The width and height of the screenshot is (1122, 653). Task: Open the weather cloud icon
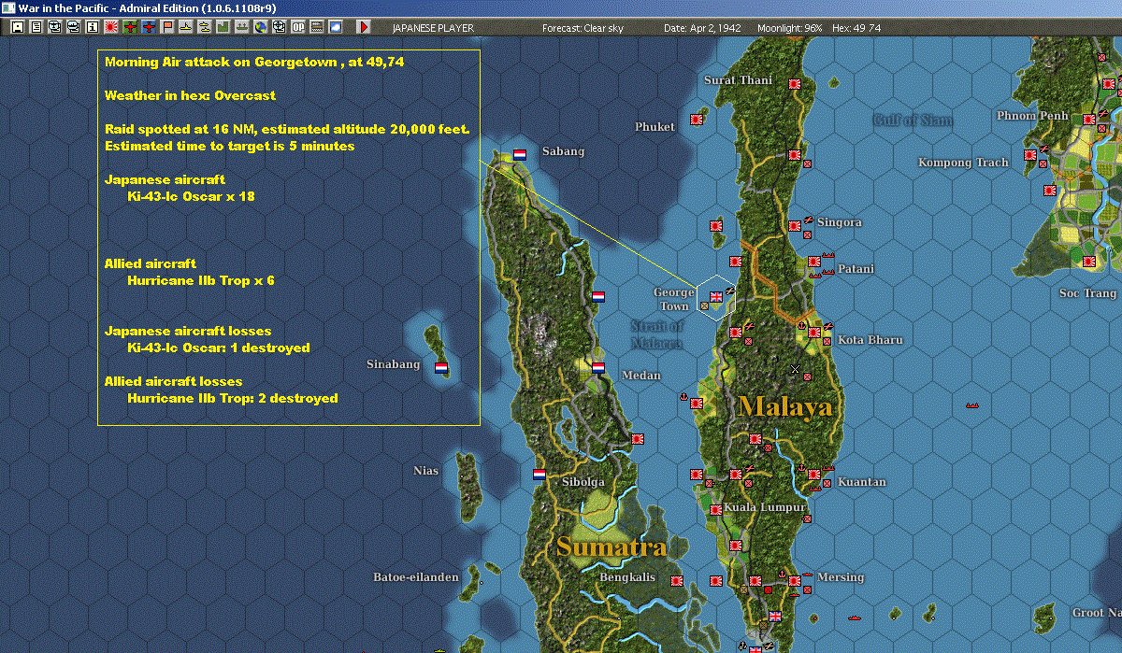click(x=336, y=27)
